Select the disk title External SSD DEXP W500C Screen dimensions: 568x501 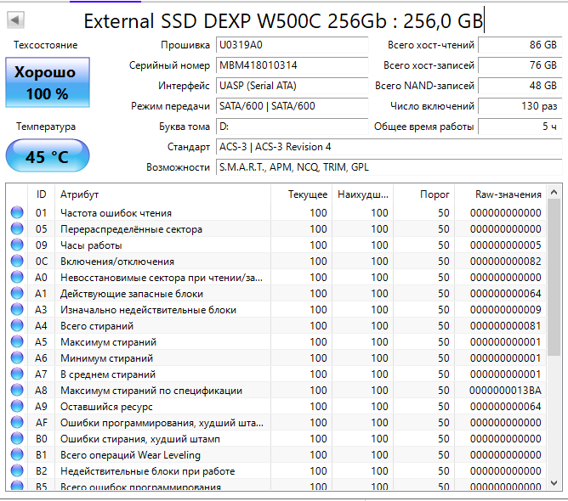285,20
